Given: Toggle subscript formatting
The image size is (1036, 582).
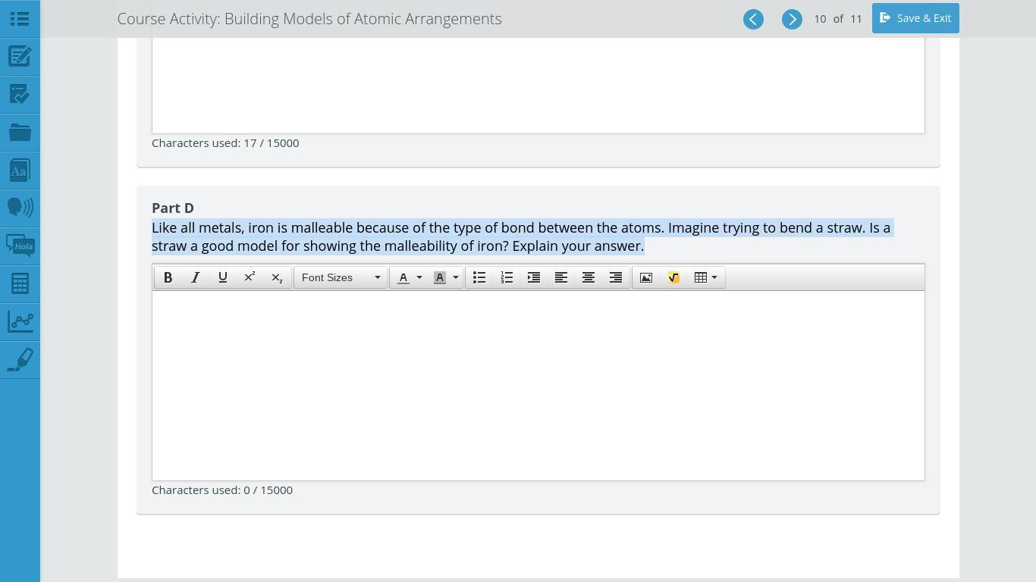Looking at the screenshot, I should [x=277, y=277].
